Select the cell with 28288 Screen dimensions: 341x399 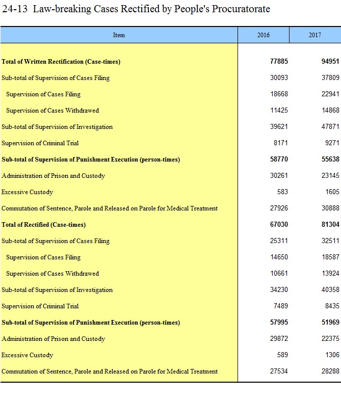coord(330,371)
